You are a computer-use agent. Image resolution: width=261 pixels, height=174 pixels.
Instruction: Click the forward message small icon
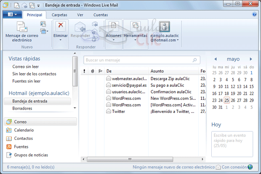[95, 31]
